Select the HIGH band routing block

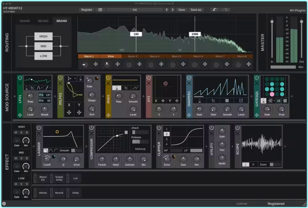click(43, 36)
